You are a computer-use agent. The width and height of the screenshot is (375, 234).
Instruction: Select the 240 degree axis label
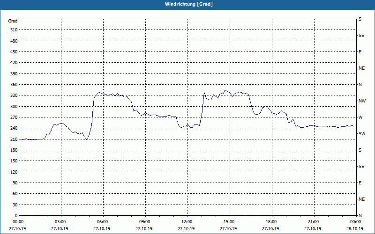(x=14, y=128)
